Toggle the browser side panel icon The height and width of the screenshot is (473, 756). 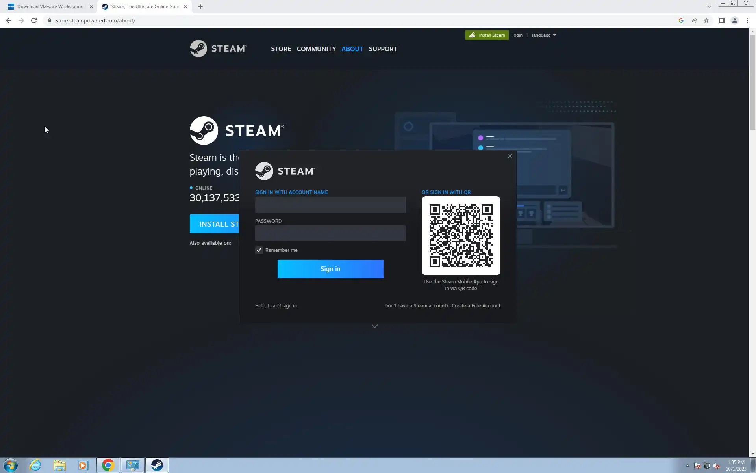point(722,20)
